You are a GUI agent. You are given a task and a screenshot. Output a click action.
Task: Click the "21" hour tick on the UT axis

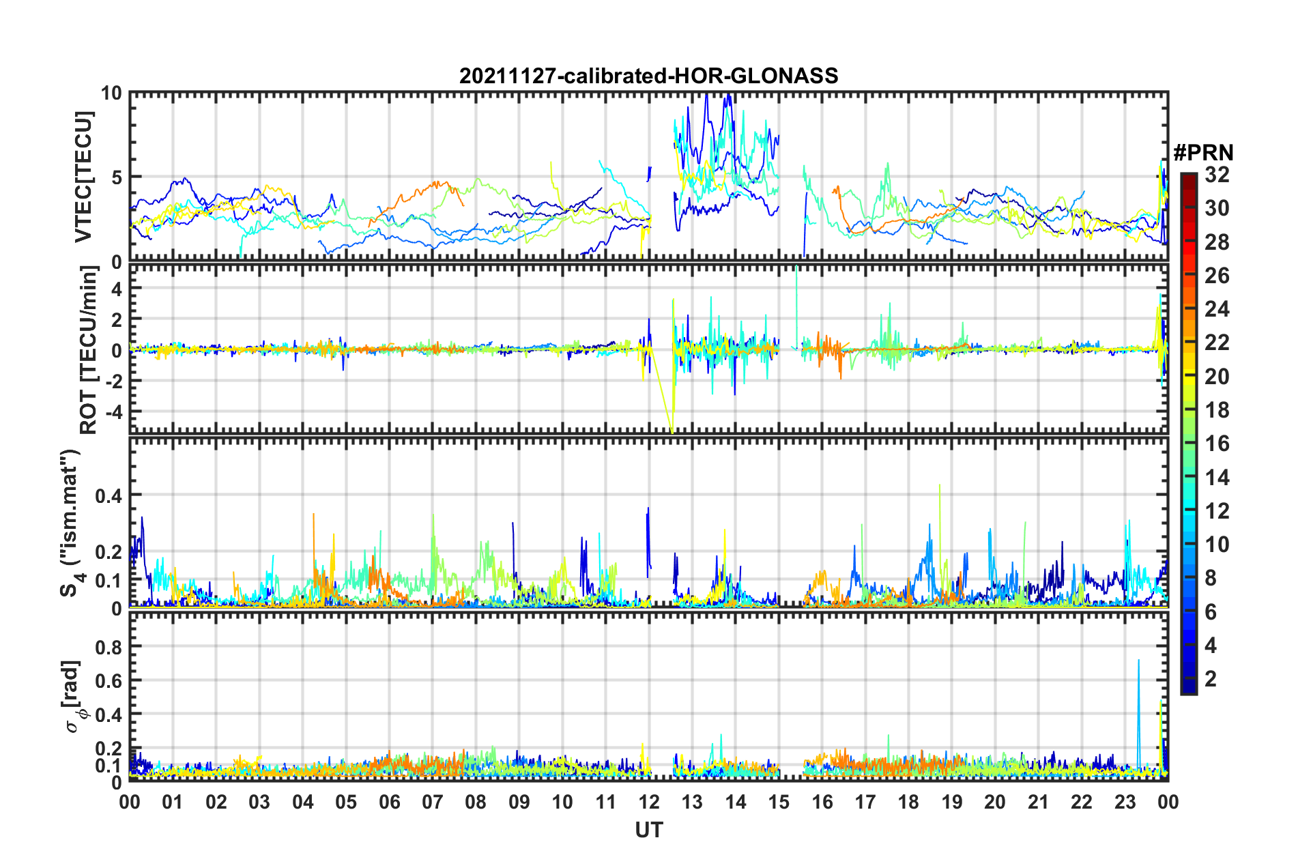click(1038, 802)
